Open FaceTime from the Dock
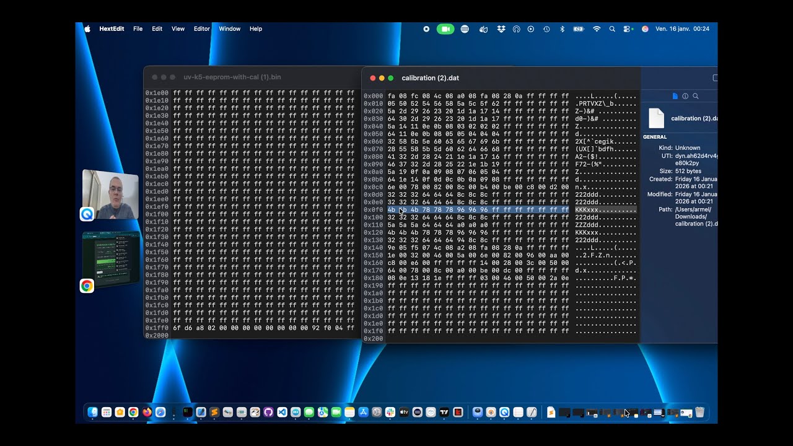 click(336, 412)
